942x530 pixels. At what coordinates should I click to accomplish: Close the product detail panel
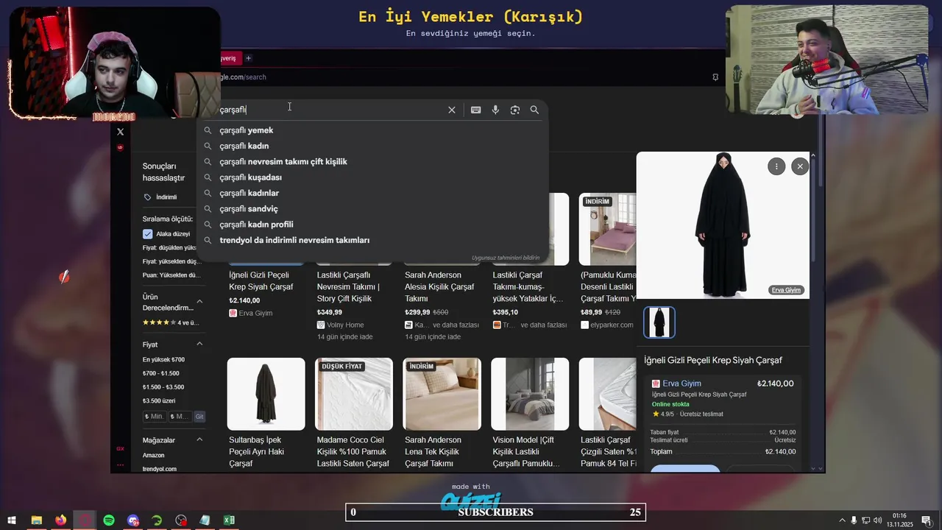[800, 166]
